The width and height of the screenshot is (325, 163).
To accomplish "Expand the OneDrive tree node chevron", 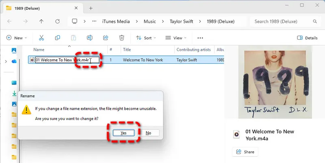I will tap(6, 62).
